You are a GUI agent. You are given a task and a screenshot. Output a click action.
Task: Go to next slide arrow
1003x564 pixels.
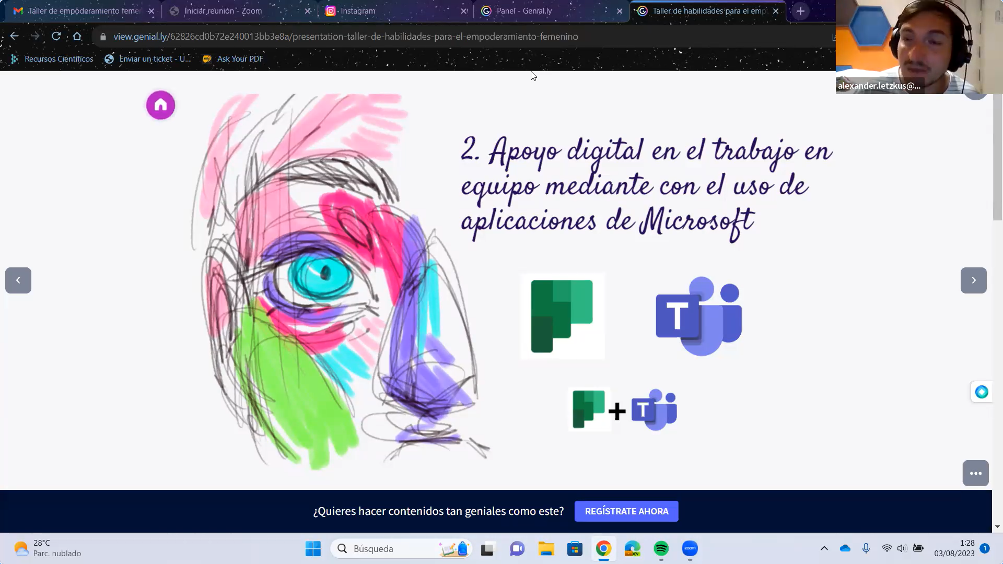[x=973, y=280]
